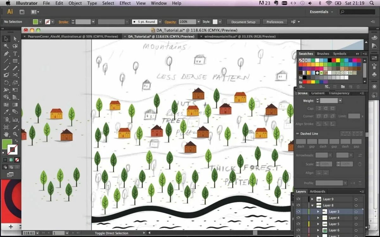
Task: Open the Preferences button
Action: 275,22
